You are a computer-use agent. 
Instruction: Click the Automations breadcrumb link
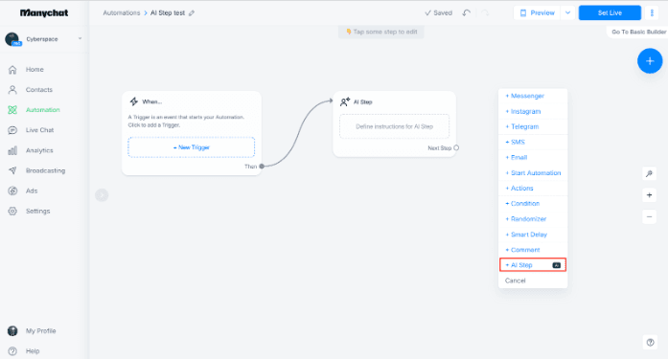click(122, 13)
